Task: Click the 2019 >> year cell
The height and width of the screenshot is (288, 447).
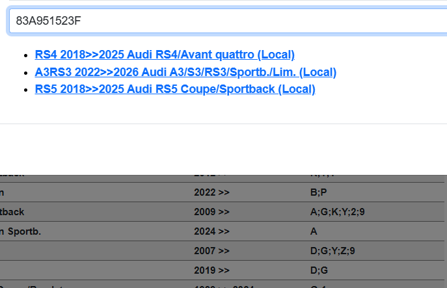Action: coord(211,270)
